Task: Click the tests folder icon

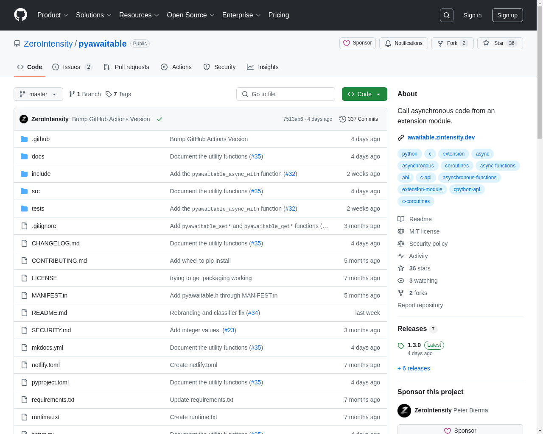Action: pos(24,209)
